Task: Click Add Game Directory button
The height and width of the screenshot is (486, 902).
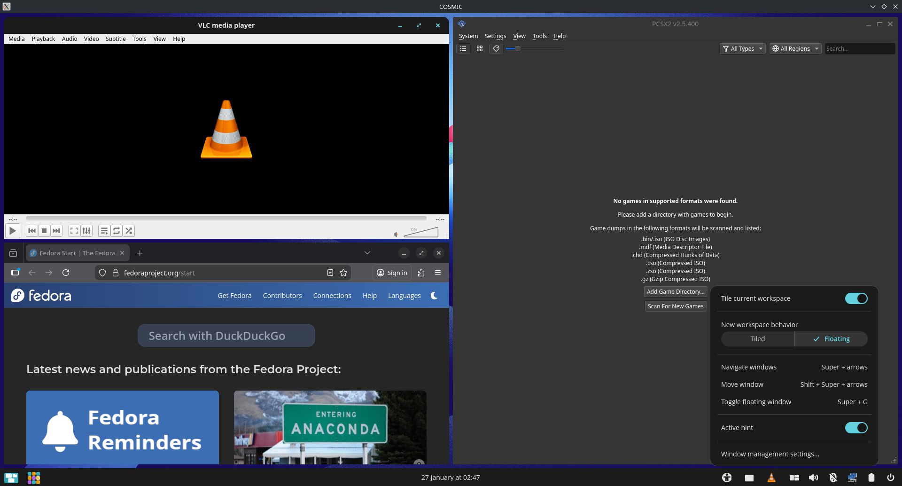Action: click(x=676, y=291)
